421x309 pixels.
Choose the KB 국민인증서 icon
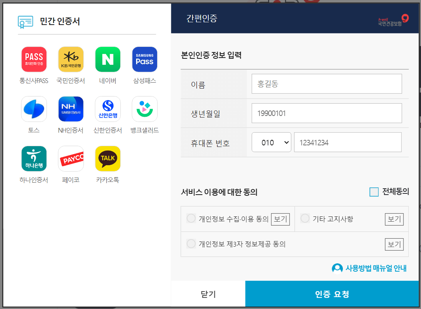(71, 60)
